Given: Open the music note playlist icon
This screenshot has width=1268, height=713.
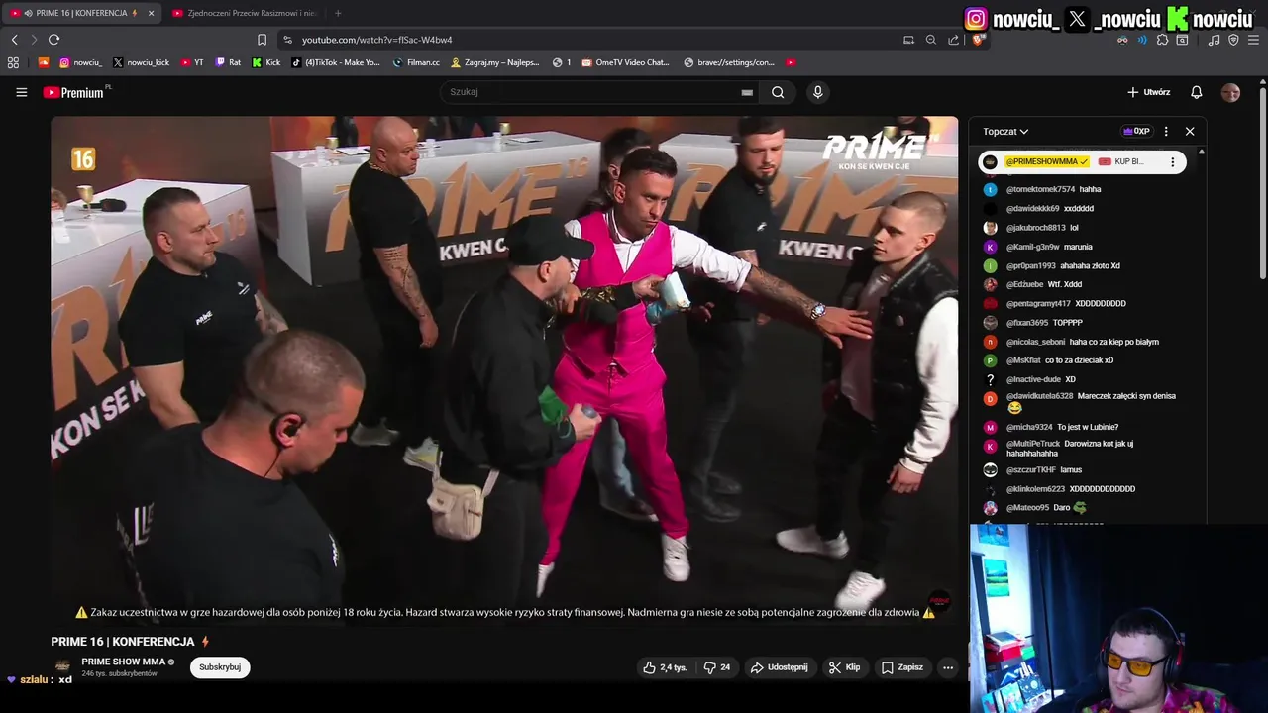Looking at the screenshot, I should tap(1214, 40).
